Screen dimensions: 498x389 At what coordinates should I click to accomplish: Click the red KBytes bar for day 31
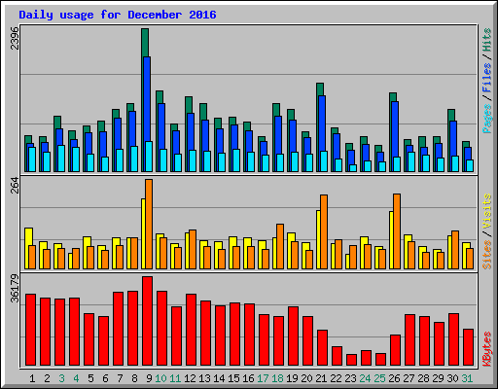pos(468,347)
